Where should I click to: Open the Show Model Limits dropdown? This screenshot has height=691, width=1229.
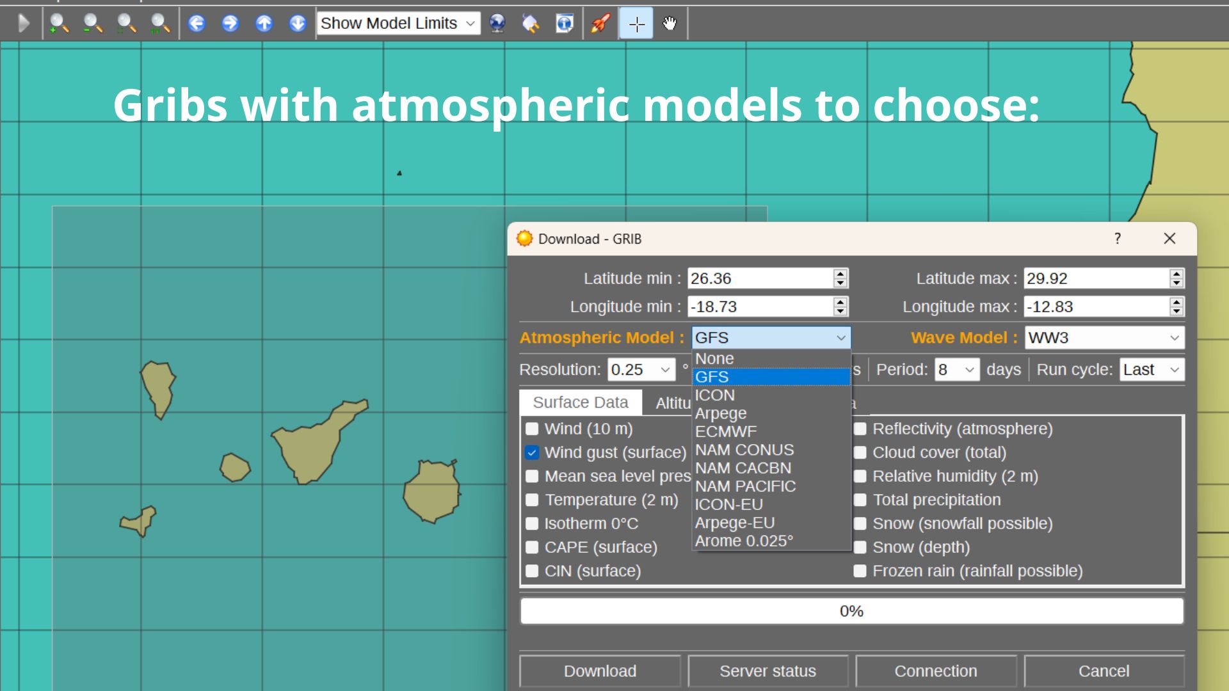pos(398,24)
